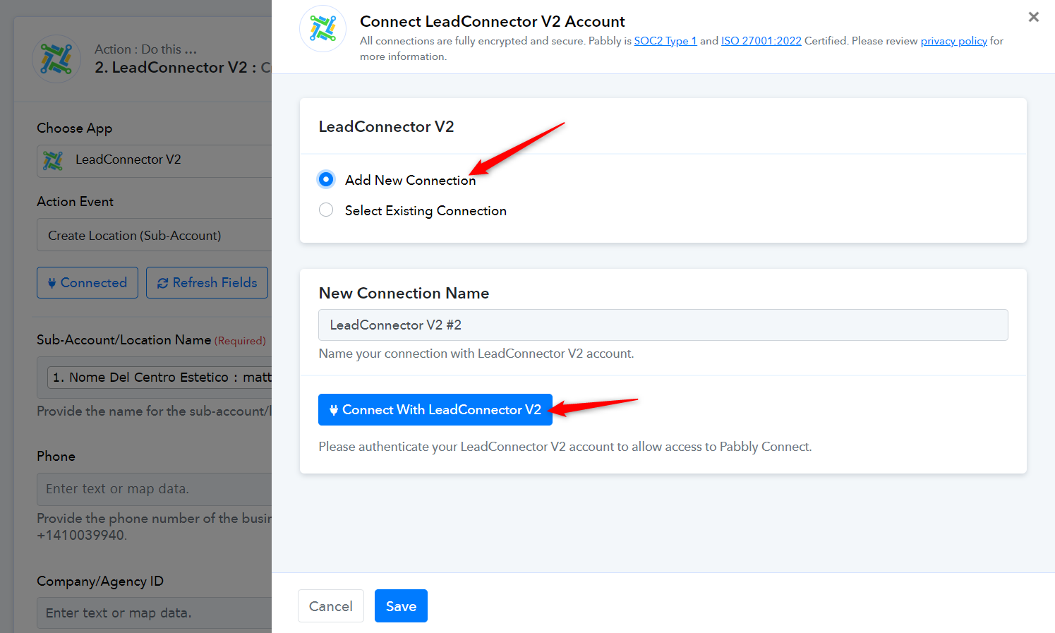
Task: Open the ISO 27001:2022 link
Action: 761,41
